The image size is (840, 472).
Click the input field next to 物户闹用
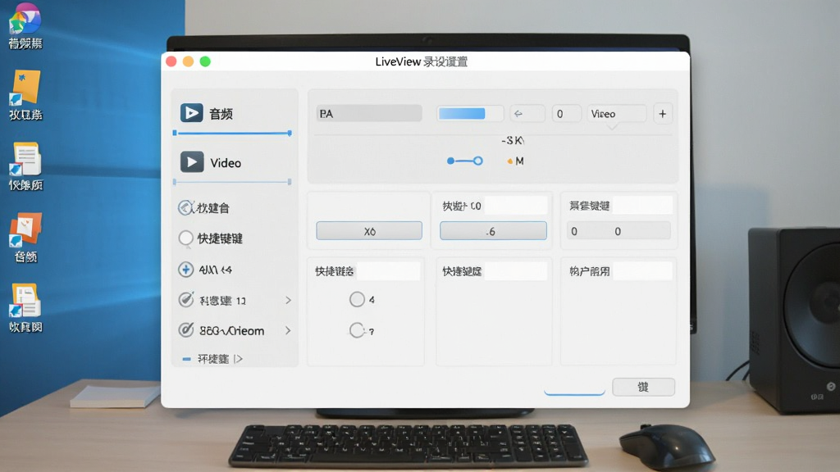point(641,271)
